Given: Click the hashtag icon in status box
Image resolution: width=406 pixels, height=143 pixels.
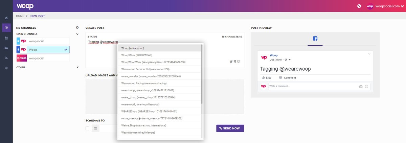Looking at the screenshot, I should click(231, 61).
